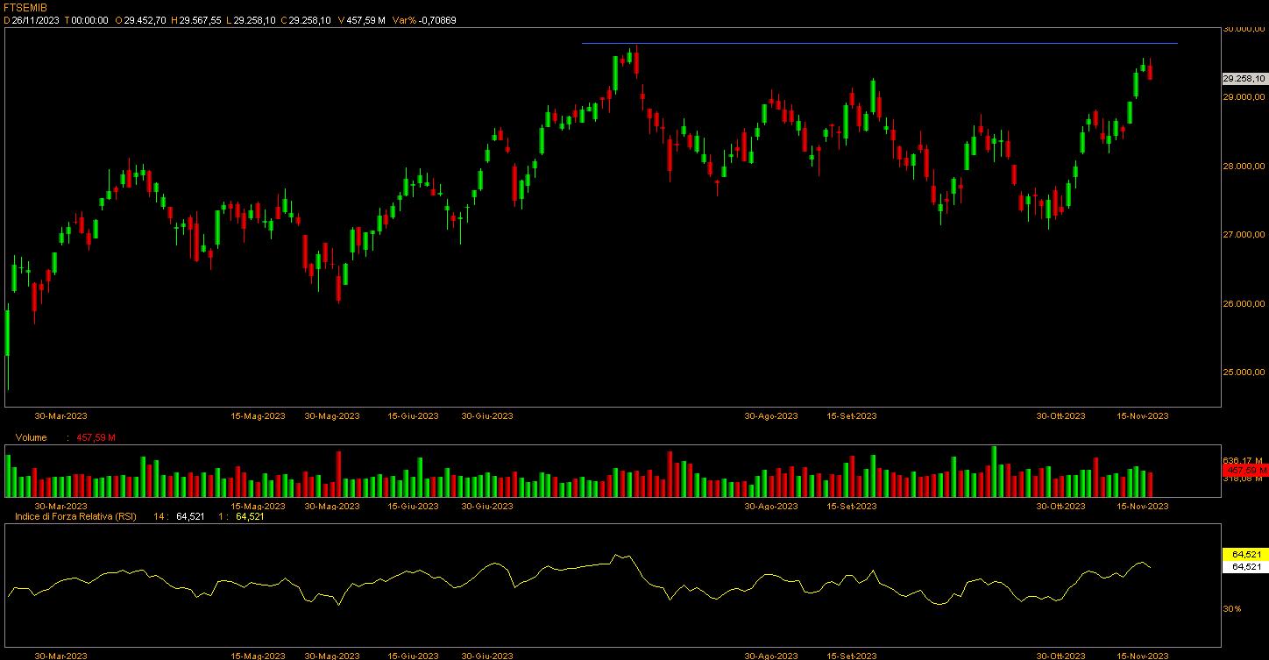Click the RSI period 1 value 64,521
Screen dimensions: 1269x660
click(x=250, y=517)
